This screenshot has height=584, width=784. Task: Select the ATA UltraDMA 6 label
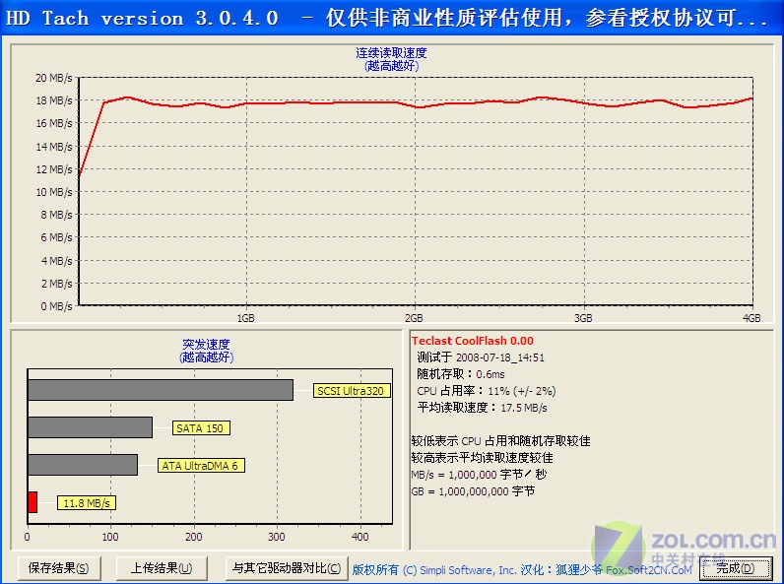(201, 466)
